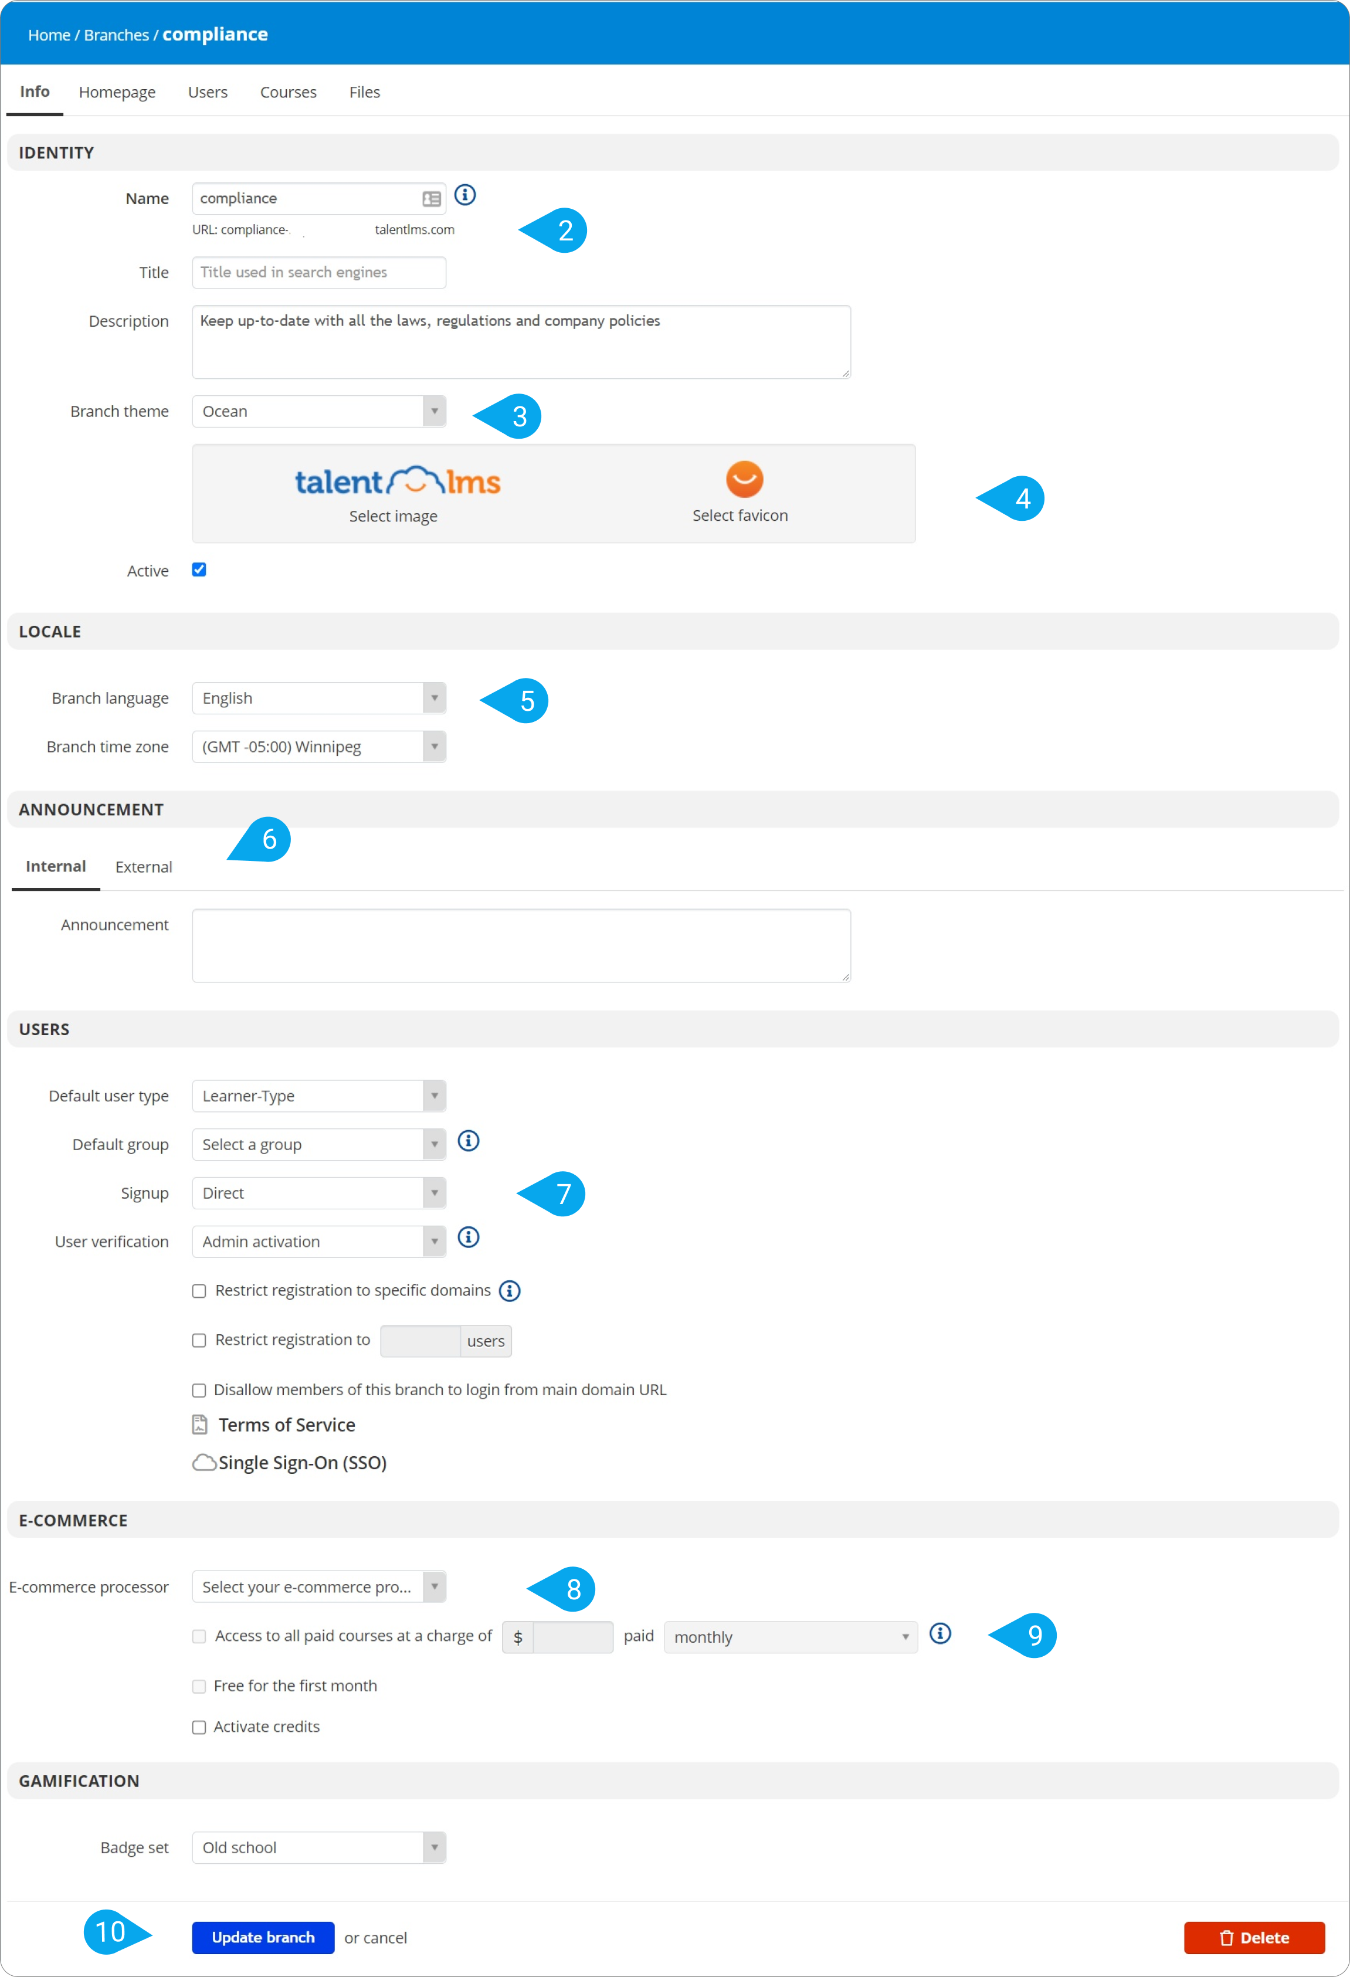Click the info icon beside the Name field
This screenshot has width=1350, height=1977.
click(x=465, y=195)
